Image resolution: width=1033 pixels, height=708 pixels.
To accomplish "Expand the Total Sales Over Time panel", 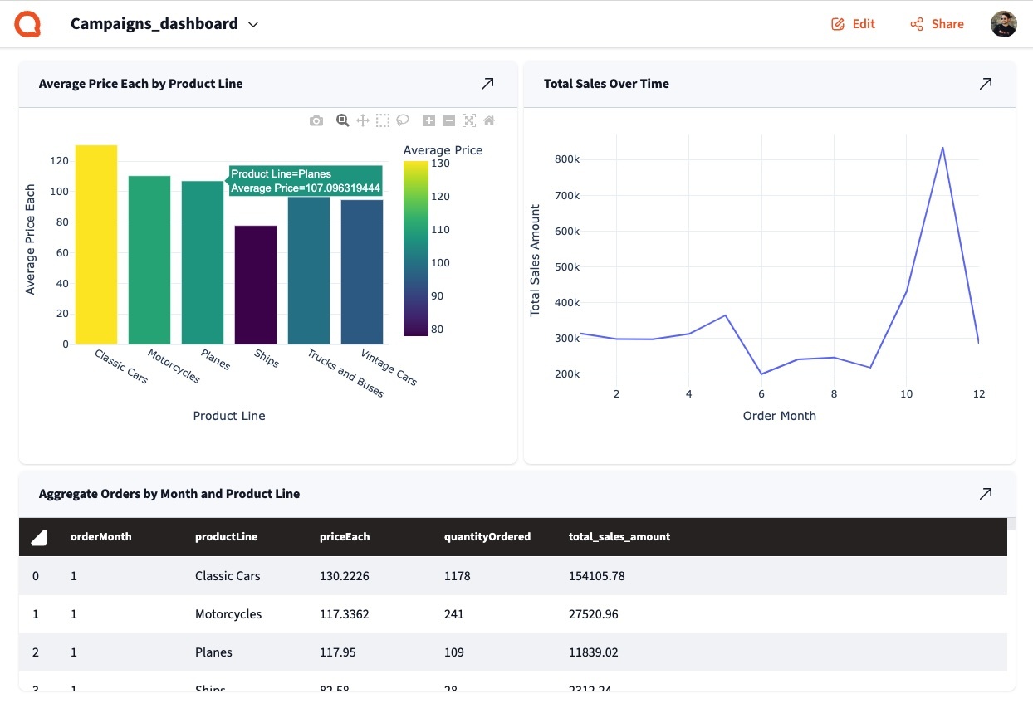I will [x=986, y=84].
